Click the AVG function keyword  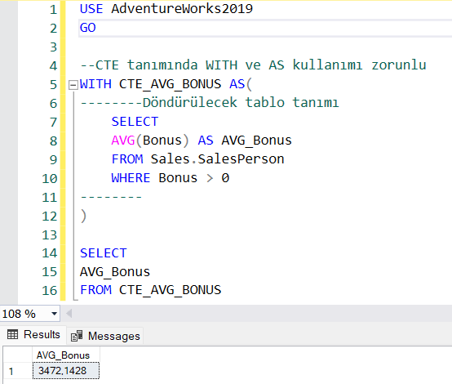123,141
